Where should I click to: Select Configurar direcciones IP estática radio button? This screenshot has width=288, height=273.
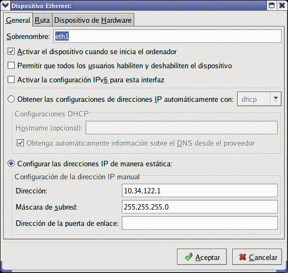[x=11, y=164]
